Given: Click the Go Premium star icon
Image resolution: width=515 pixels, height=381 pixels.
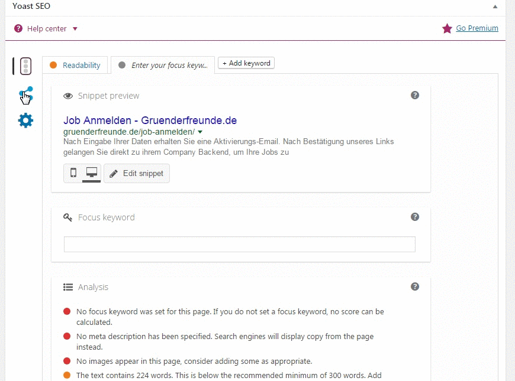Looking at the screenshot, I should [447, 28].
